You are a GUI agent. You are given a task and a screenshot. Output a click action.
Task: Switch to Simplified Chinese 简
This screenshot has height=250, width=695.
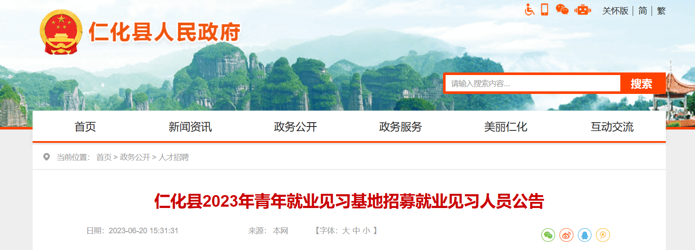[x=643, y=11]
